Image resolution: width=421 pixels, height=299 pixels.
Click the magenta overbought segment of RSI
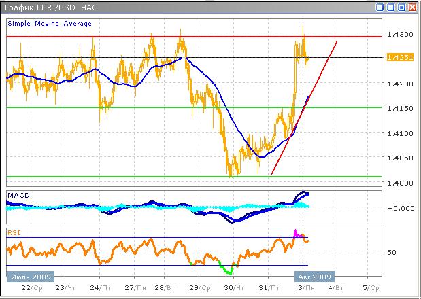pyautogui.click(x=297, y=233)
